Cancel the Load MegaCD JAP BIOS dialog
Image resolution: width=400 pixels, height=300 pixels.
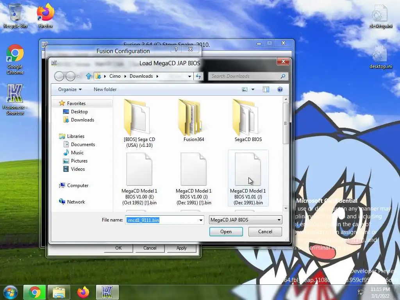[265, 232]
